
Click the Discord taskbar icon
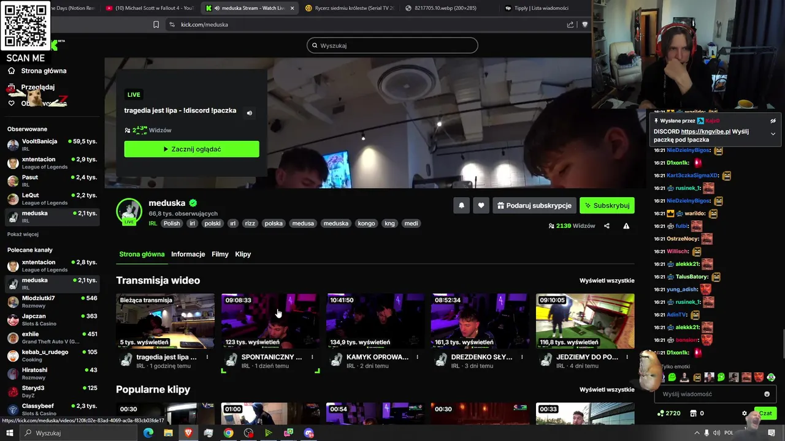[308, 433]
